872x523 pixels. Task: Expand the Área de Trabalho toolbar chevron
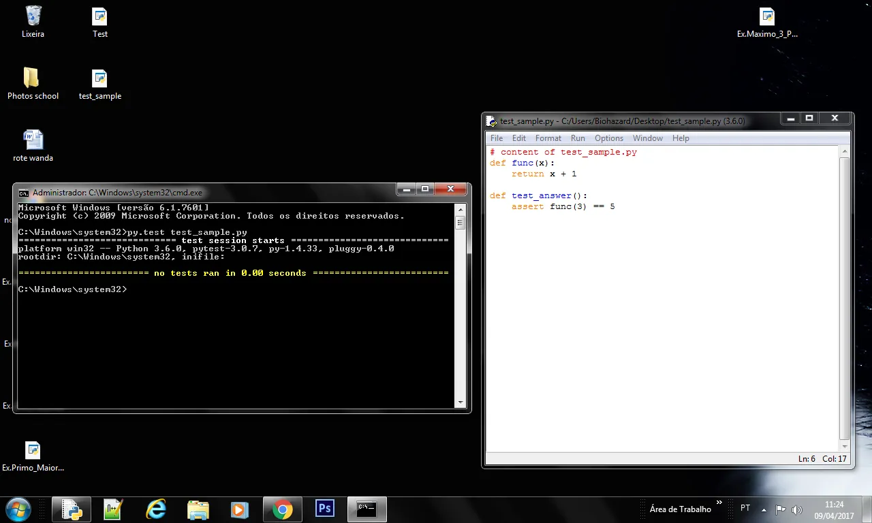point(719,503)
